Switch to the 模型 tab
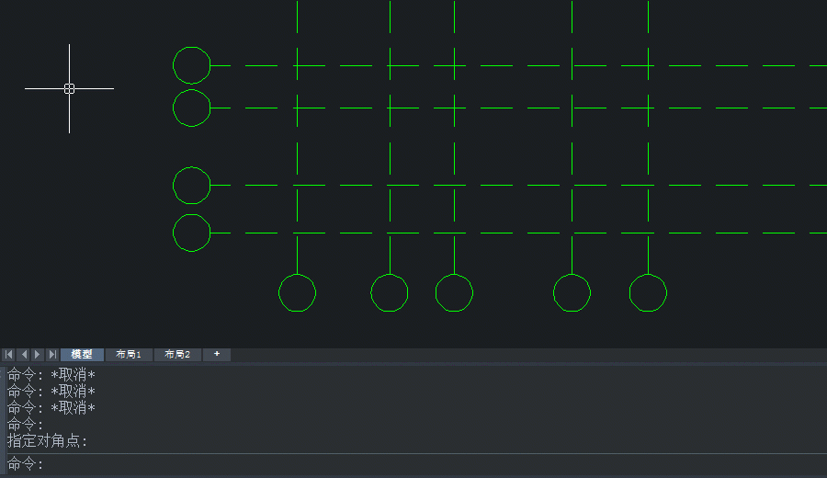The width and height of the screenshot is (827, 478). (x=82, y=355)
